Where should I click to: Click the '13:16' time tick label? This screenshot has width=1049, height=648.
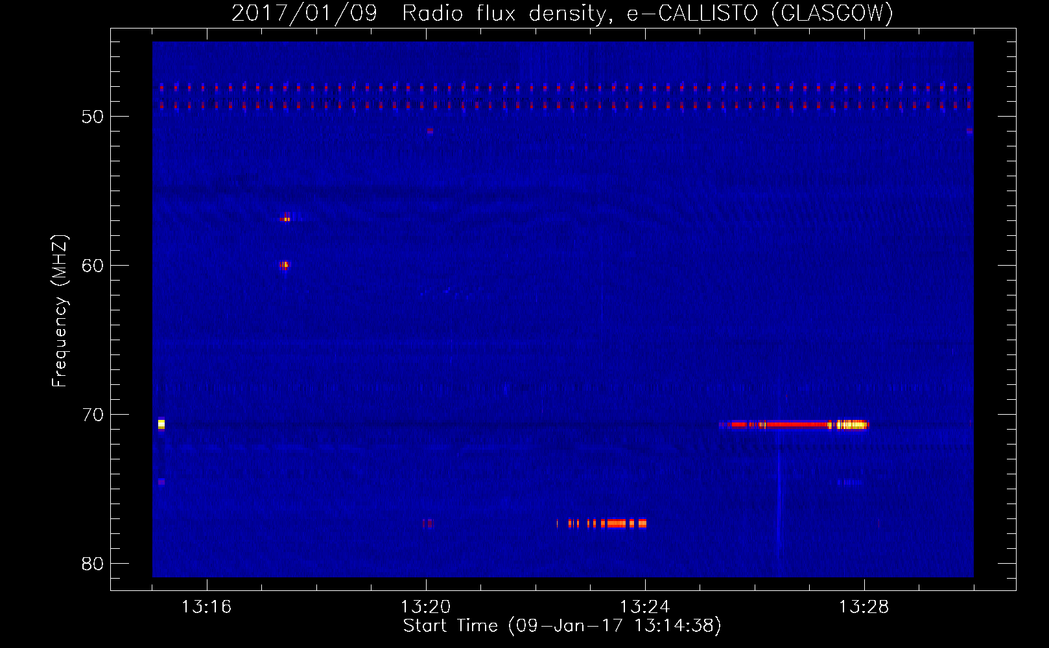206,607
